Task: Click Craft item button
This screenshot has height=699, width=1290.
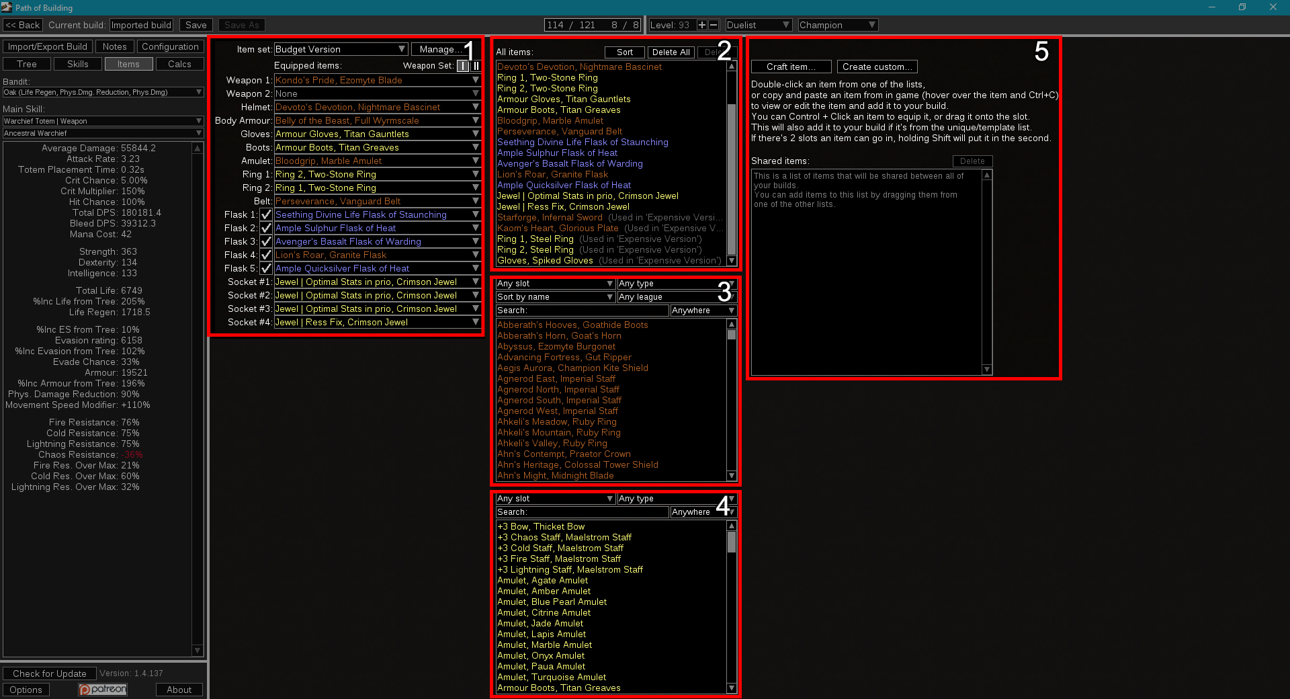Action: pyautogui.click(x=791, y=67)
